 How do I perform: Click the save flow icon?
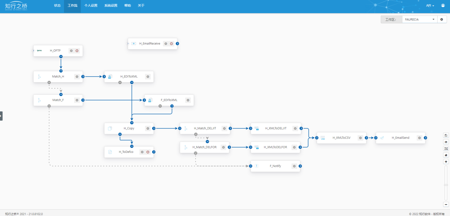coord(446,135)
